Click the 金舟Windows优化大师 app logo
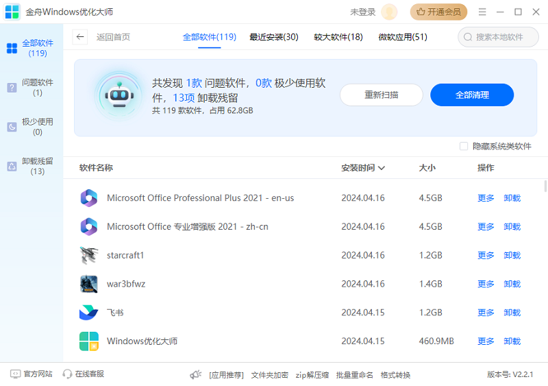 12,12
